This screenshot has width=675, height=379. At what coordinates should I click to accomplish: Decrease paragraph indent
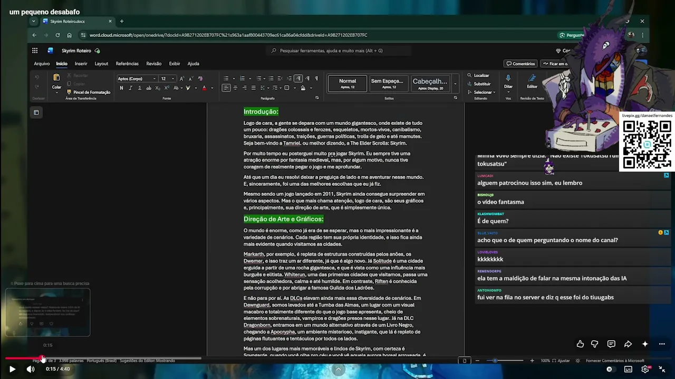[280, 78]
